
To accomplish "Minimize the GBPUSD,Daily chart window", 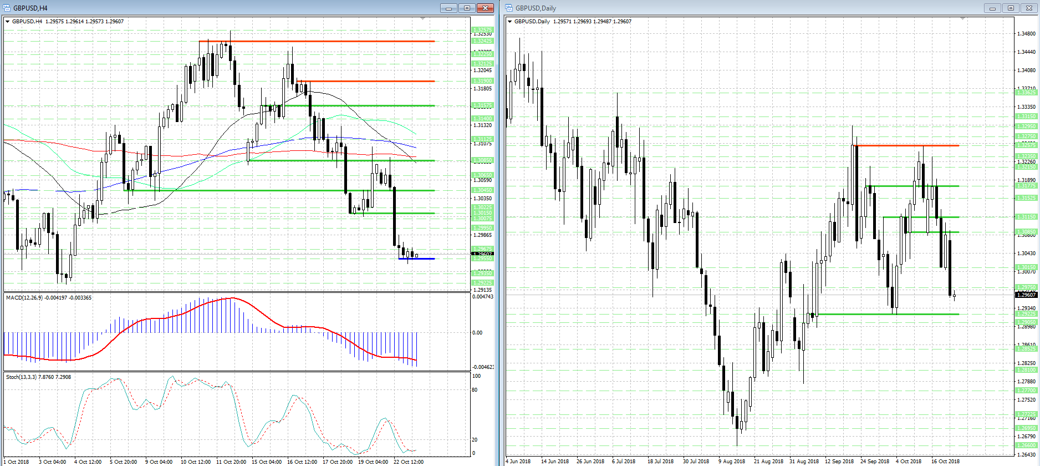I will tap(992, 8).
